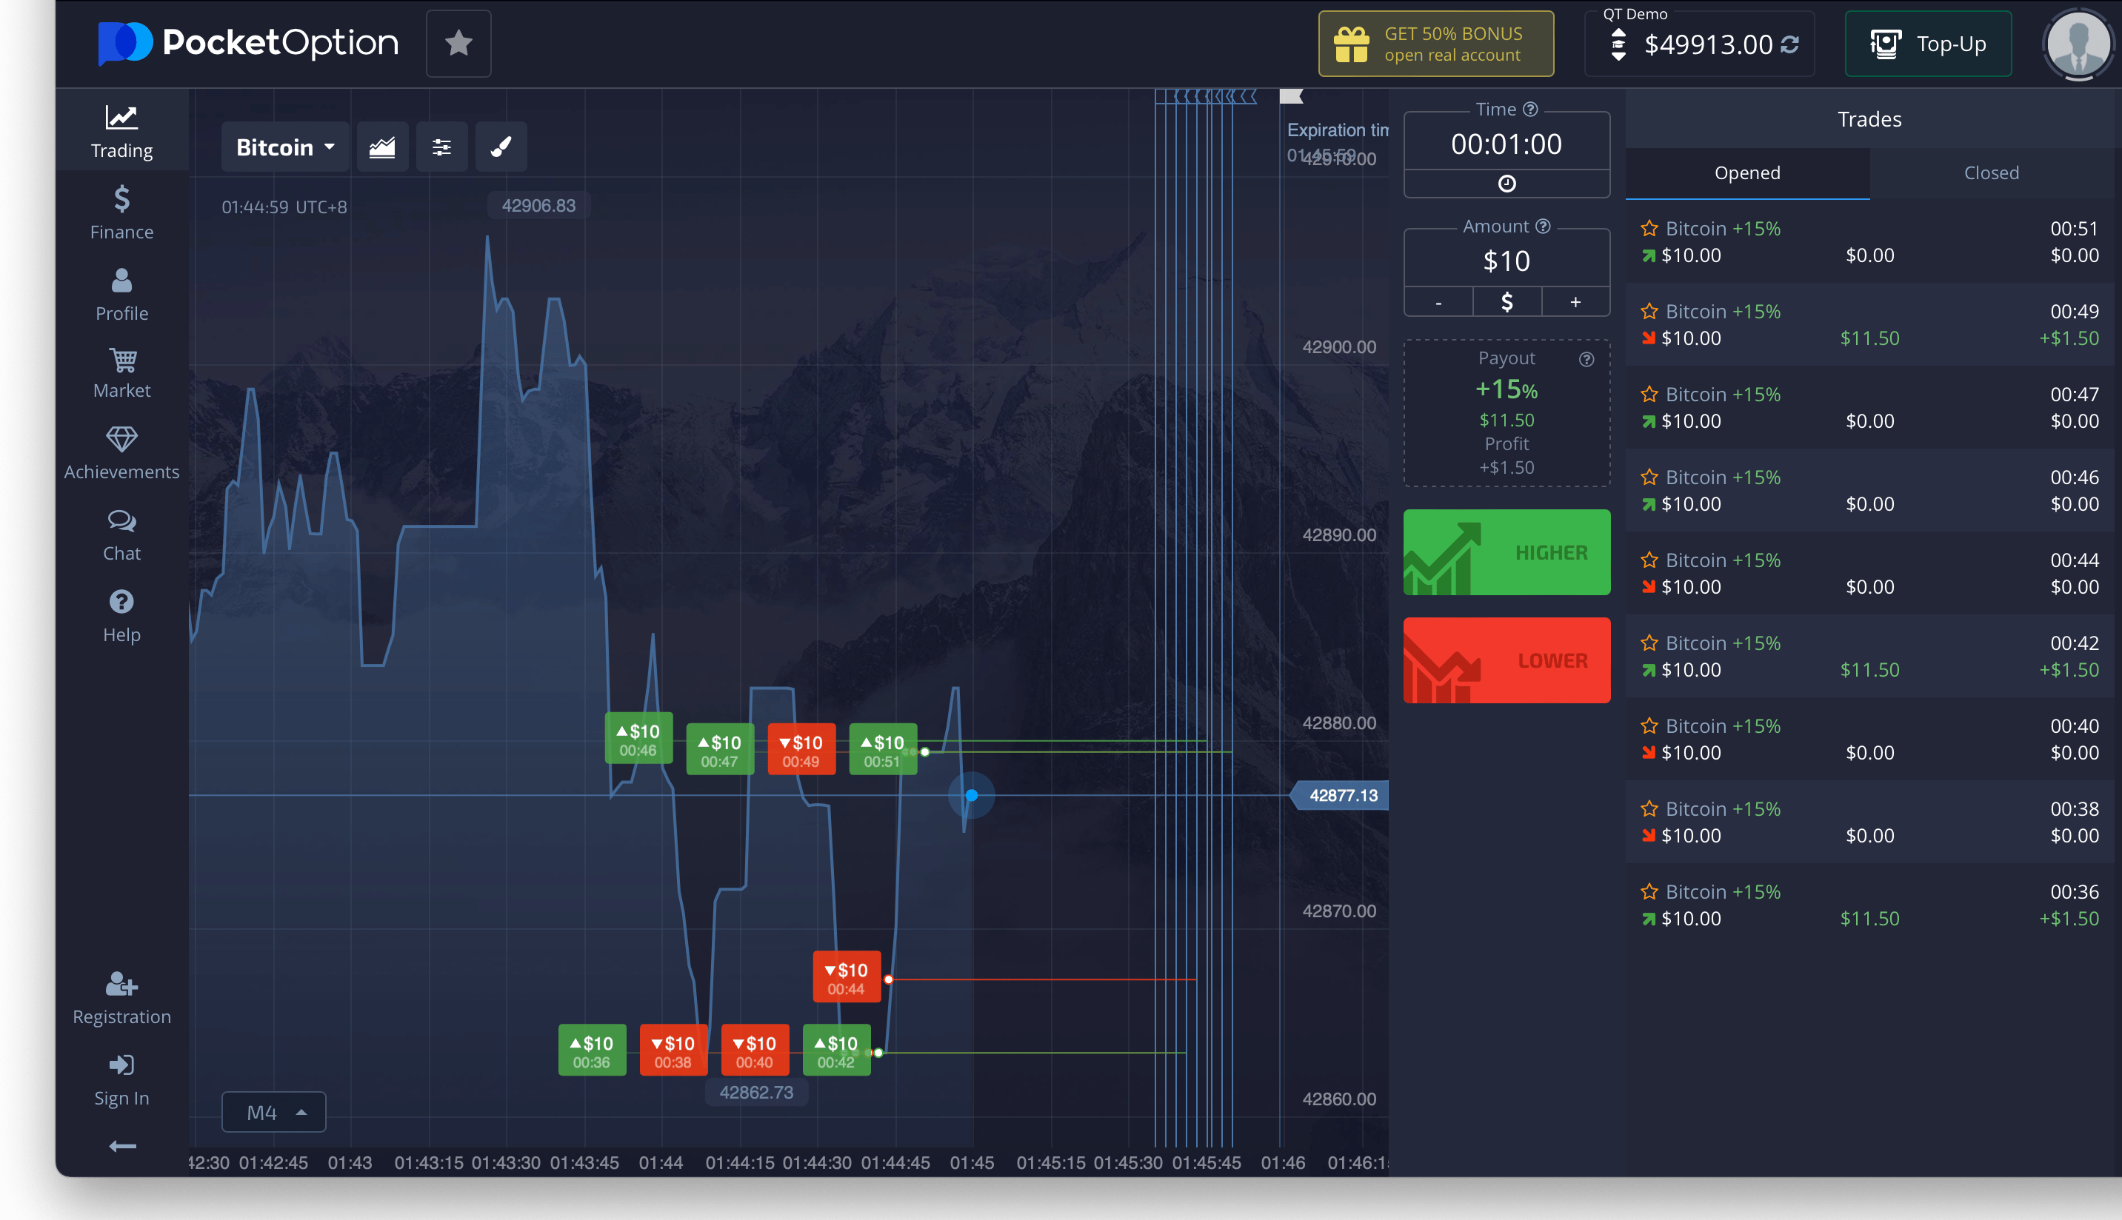
Task: Click the favorites star button in header
Action: (x=458, y=44)
